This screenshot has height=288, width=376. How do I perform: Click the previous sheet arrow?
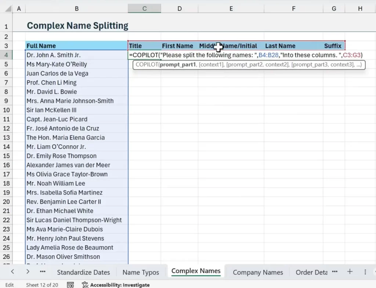click(12, 272)
